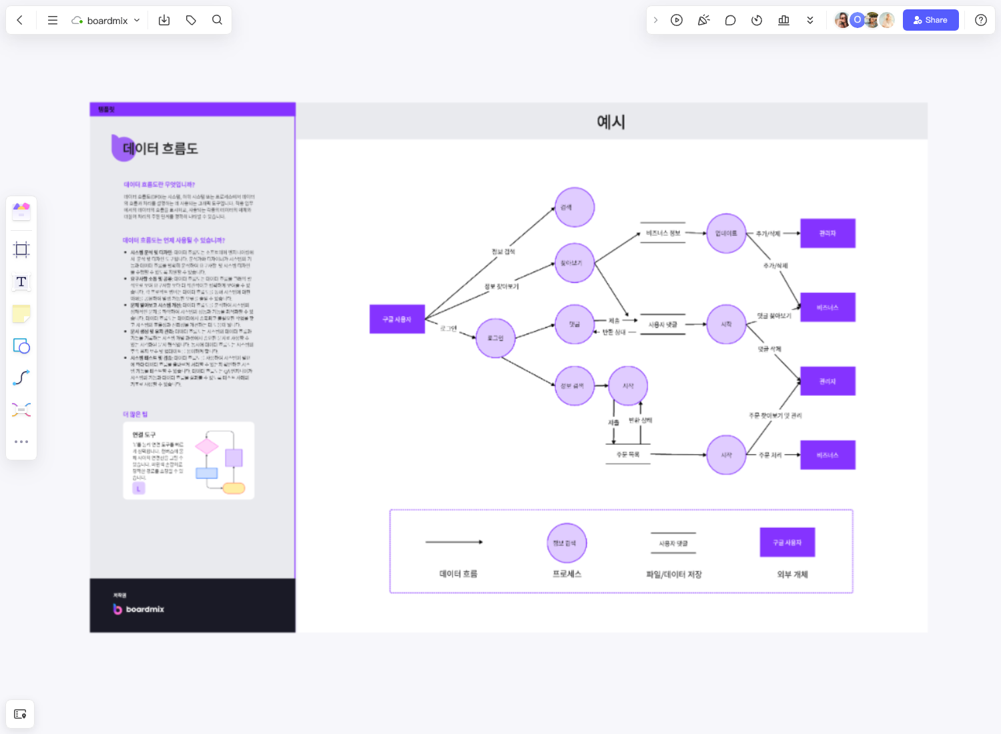Select the 정보 찾아보기 edge label

501,286
